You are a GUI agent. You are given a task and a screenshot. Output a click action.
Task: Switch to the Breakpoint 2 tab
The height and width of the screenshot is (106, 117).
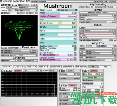(x=68, y=67)
